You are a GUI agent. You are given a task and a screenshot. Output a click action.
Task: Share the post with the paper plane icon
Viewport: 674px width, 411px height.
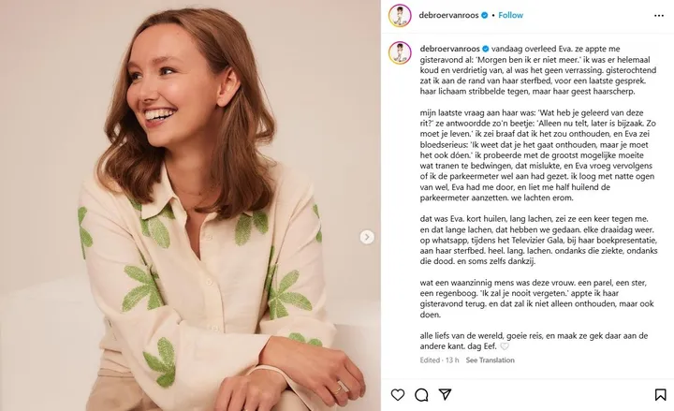(x=446, y=394)
